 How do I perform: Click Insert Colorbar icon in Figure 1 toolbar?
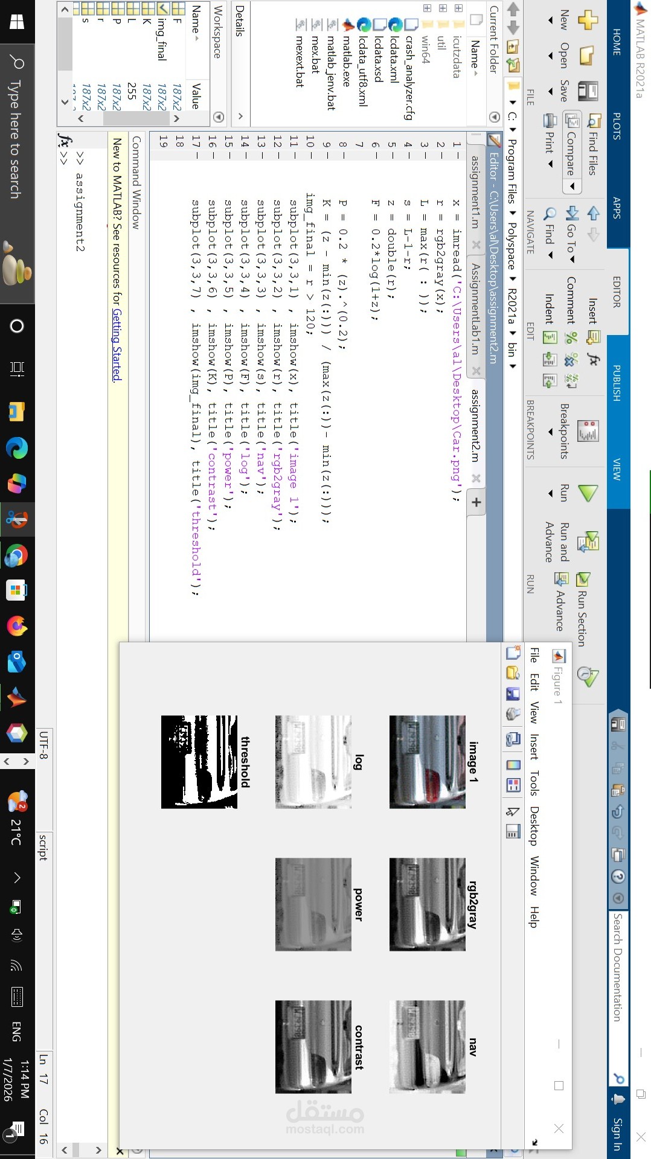coord(513,765)
